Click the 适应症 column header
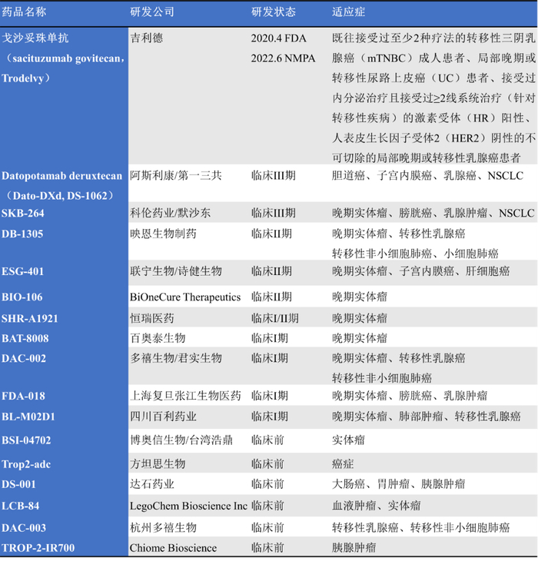538x561 pixels. tap(348, 12)
